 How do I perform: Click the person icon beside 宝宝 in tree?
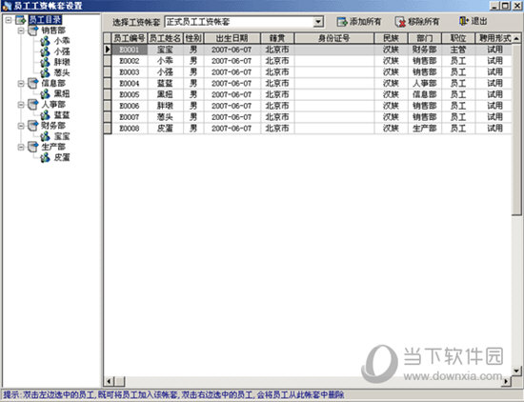point(45,136)
